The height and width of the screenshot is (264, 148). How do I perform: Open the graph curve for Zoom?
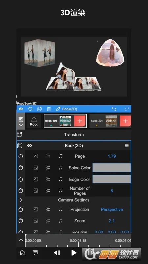(x=36, y=221)
